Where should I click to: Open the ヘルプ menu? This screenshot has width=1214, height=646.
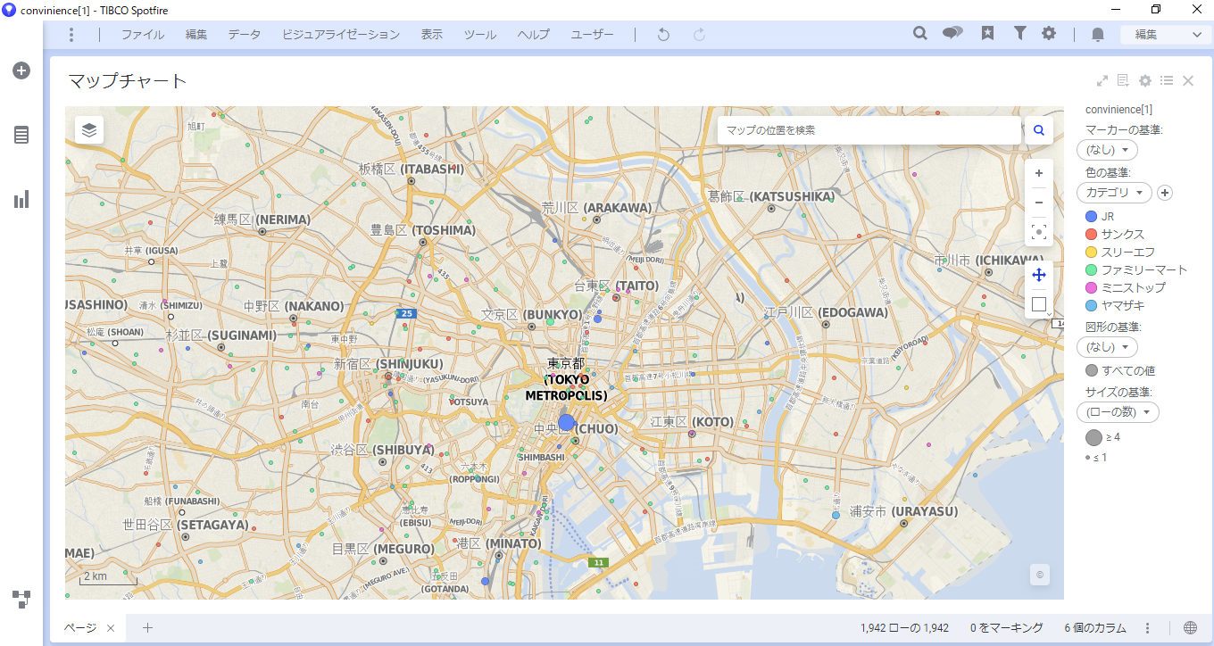[x=534, y=35]
